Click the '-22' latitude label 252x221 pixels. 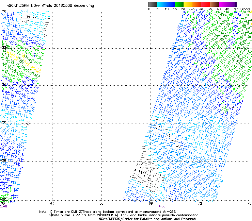pyautogui.click(x=3, y=48)
